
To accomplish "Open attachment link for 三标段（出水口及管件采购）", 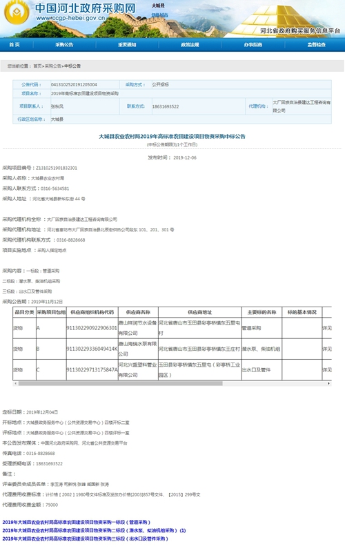I will tap(86, 539).
